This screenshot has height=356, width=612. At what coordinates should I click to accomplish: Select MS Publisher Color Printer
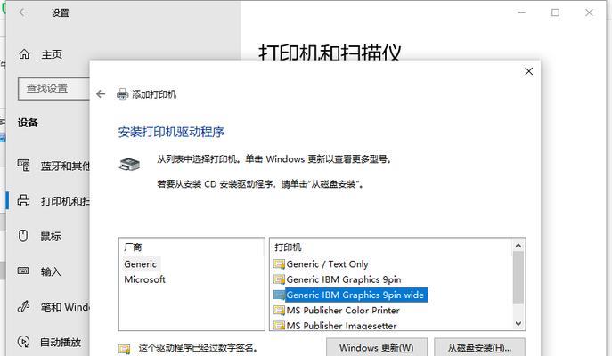click(343, 311)
